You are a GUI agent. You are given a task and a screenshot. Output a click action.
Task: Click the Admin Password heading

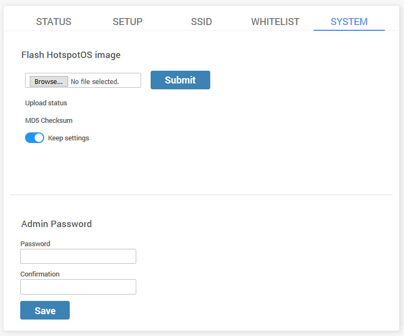pos(56,224)
